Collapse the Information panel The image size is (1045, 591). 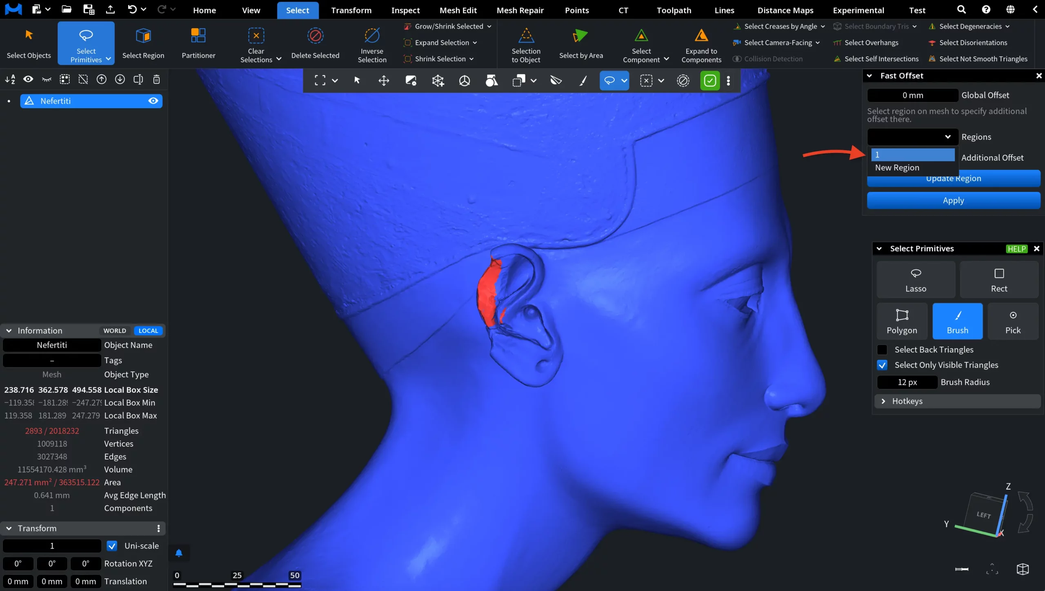point(9,331)
